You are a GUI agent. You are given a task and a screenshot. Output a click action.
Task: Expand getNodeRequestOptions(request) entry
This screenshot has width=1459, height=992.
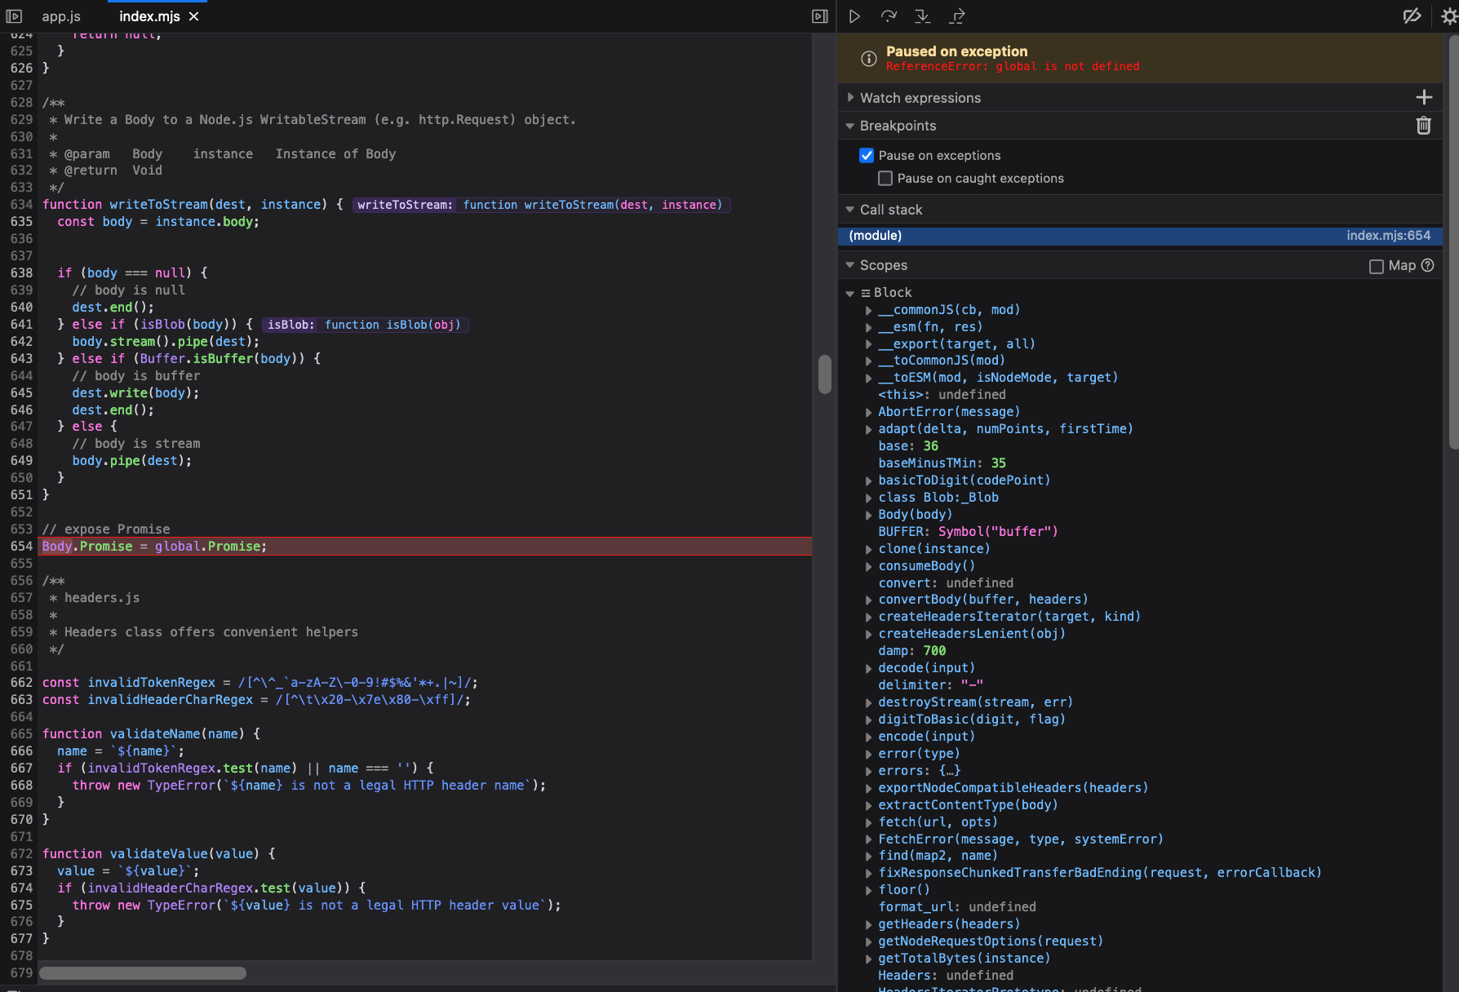(x=868, y=941)
